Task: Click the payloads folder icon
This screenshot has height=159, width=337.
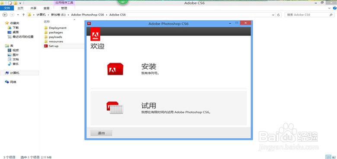Action: coord(45,37)
